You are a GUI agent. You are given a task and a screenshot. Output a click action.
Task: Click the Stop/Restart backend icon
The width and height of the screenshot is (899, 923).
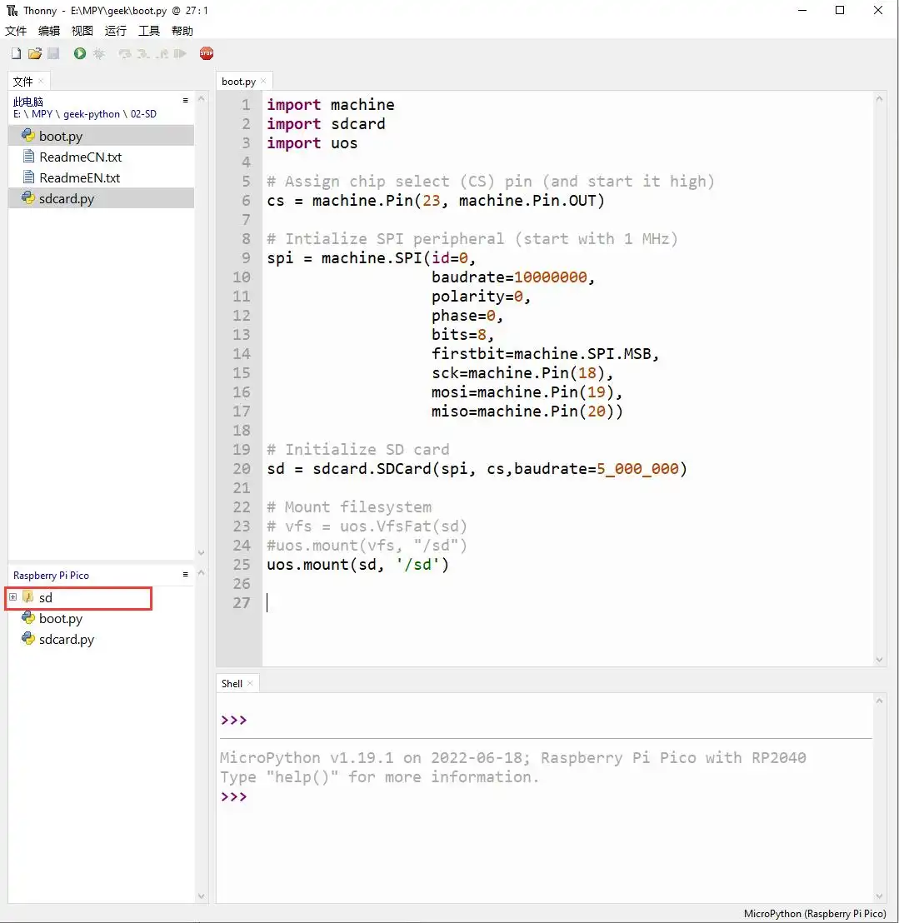[207, 53]
